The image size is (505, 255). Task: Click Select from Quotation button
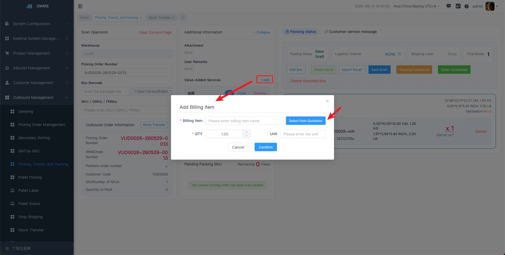coord(306,121)
